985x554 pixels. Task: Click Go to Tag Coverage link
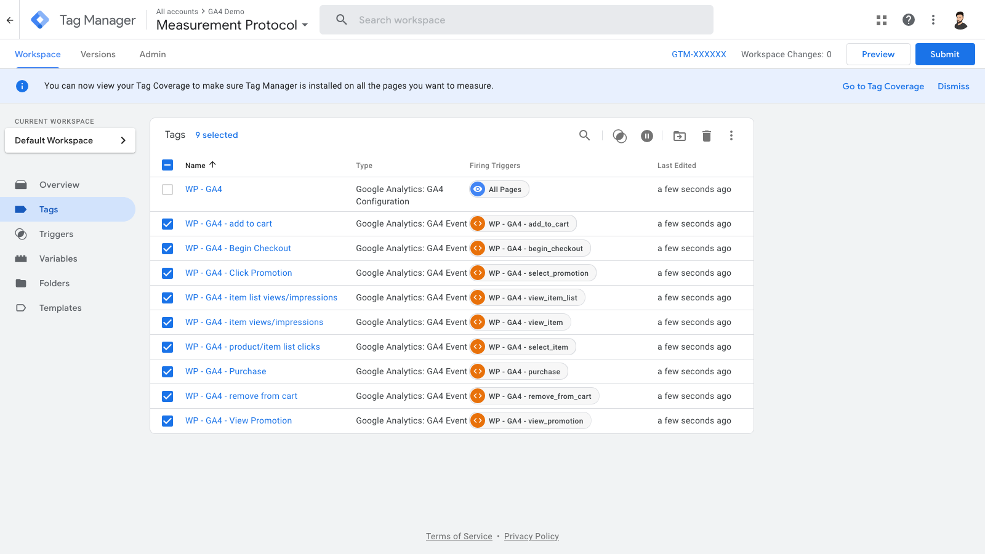tap(883, 86)
